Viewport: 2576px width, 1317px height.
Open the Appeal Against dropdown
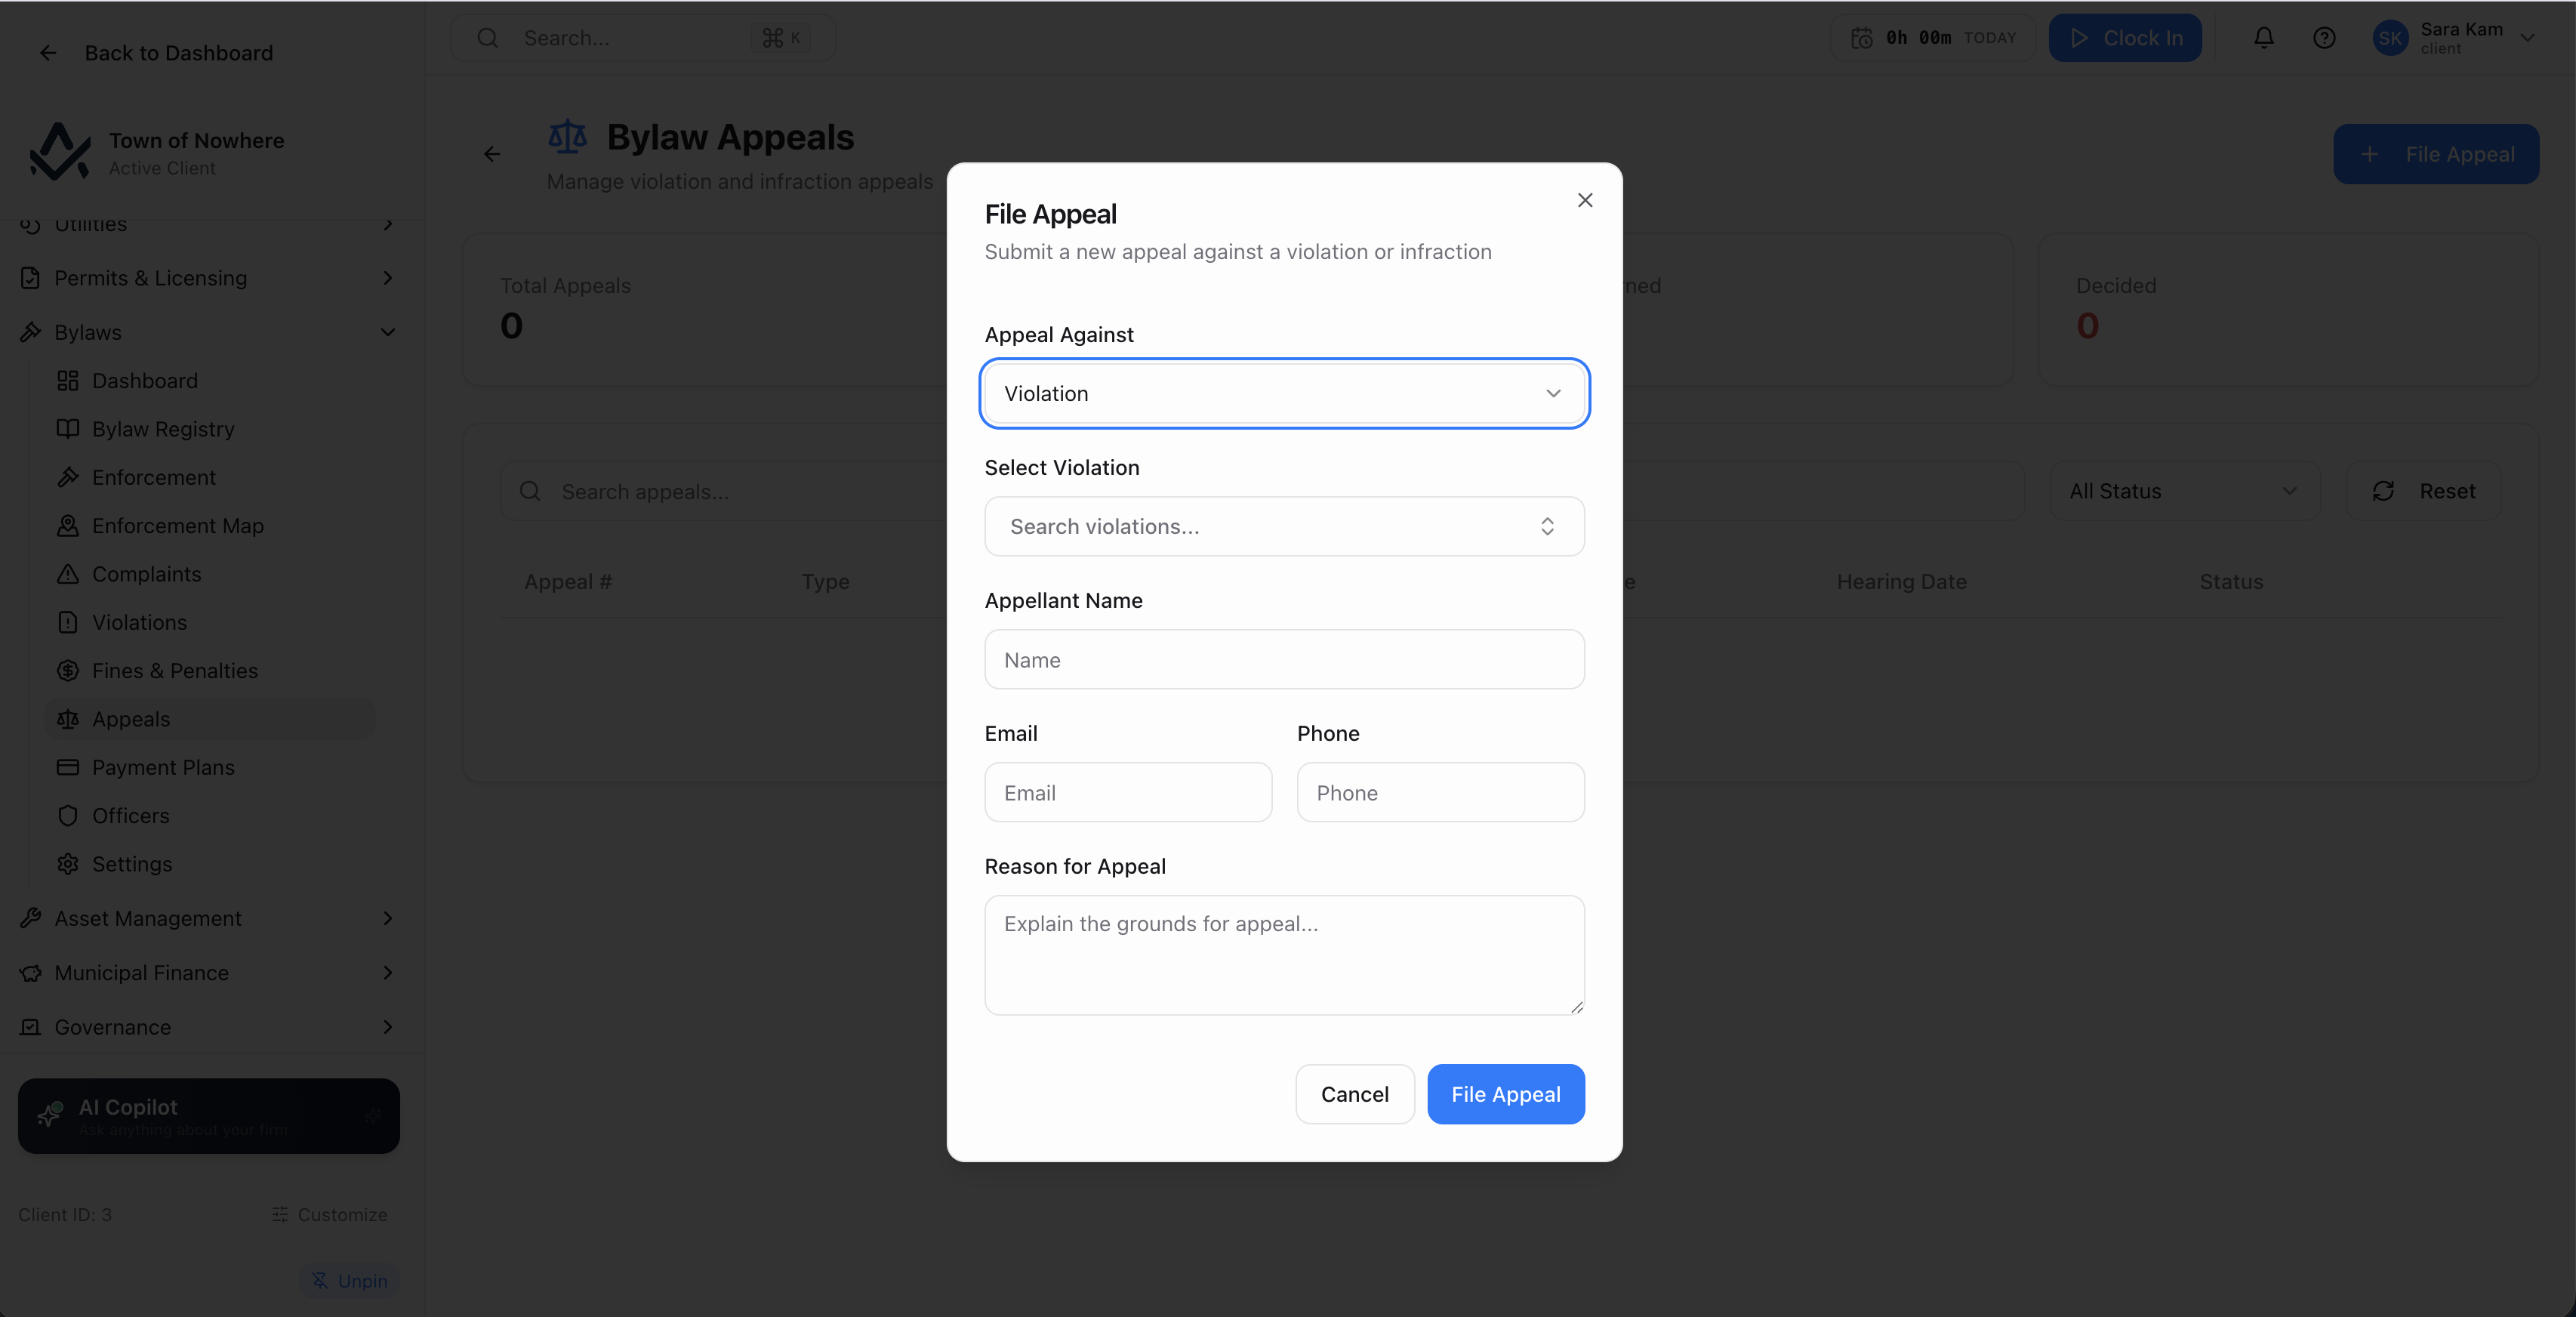pyautogui.click(x=1284, y=393)
